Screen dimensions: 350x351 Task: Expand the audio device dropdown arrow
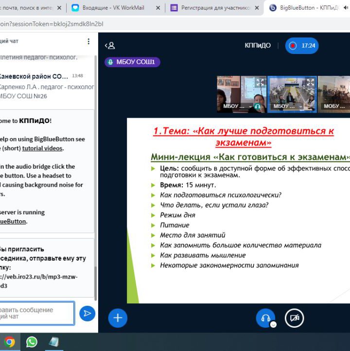click(x=273, y=324)
